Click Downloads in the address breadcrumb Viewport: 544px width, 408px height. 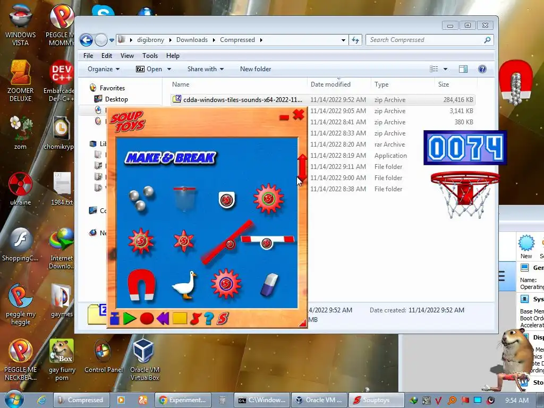tap(192, 40)
